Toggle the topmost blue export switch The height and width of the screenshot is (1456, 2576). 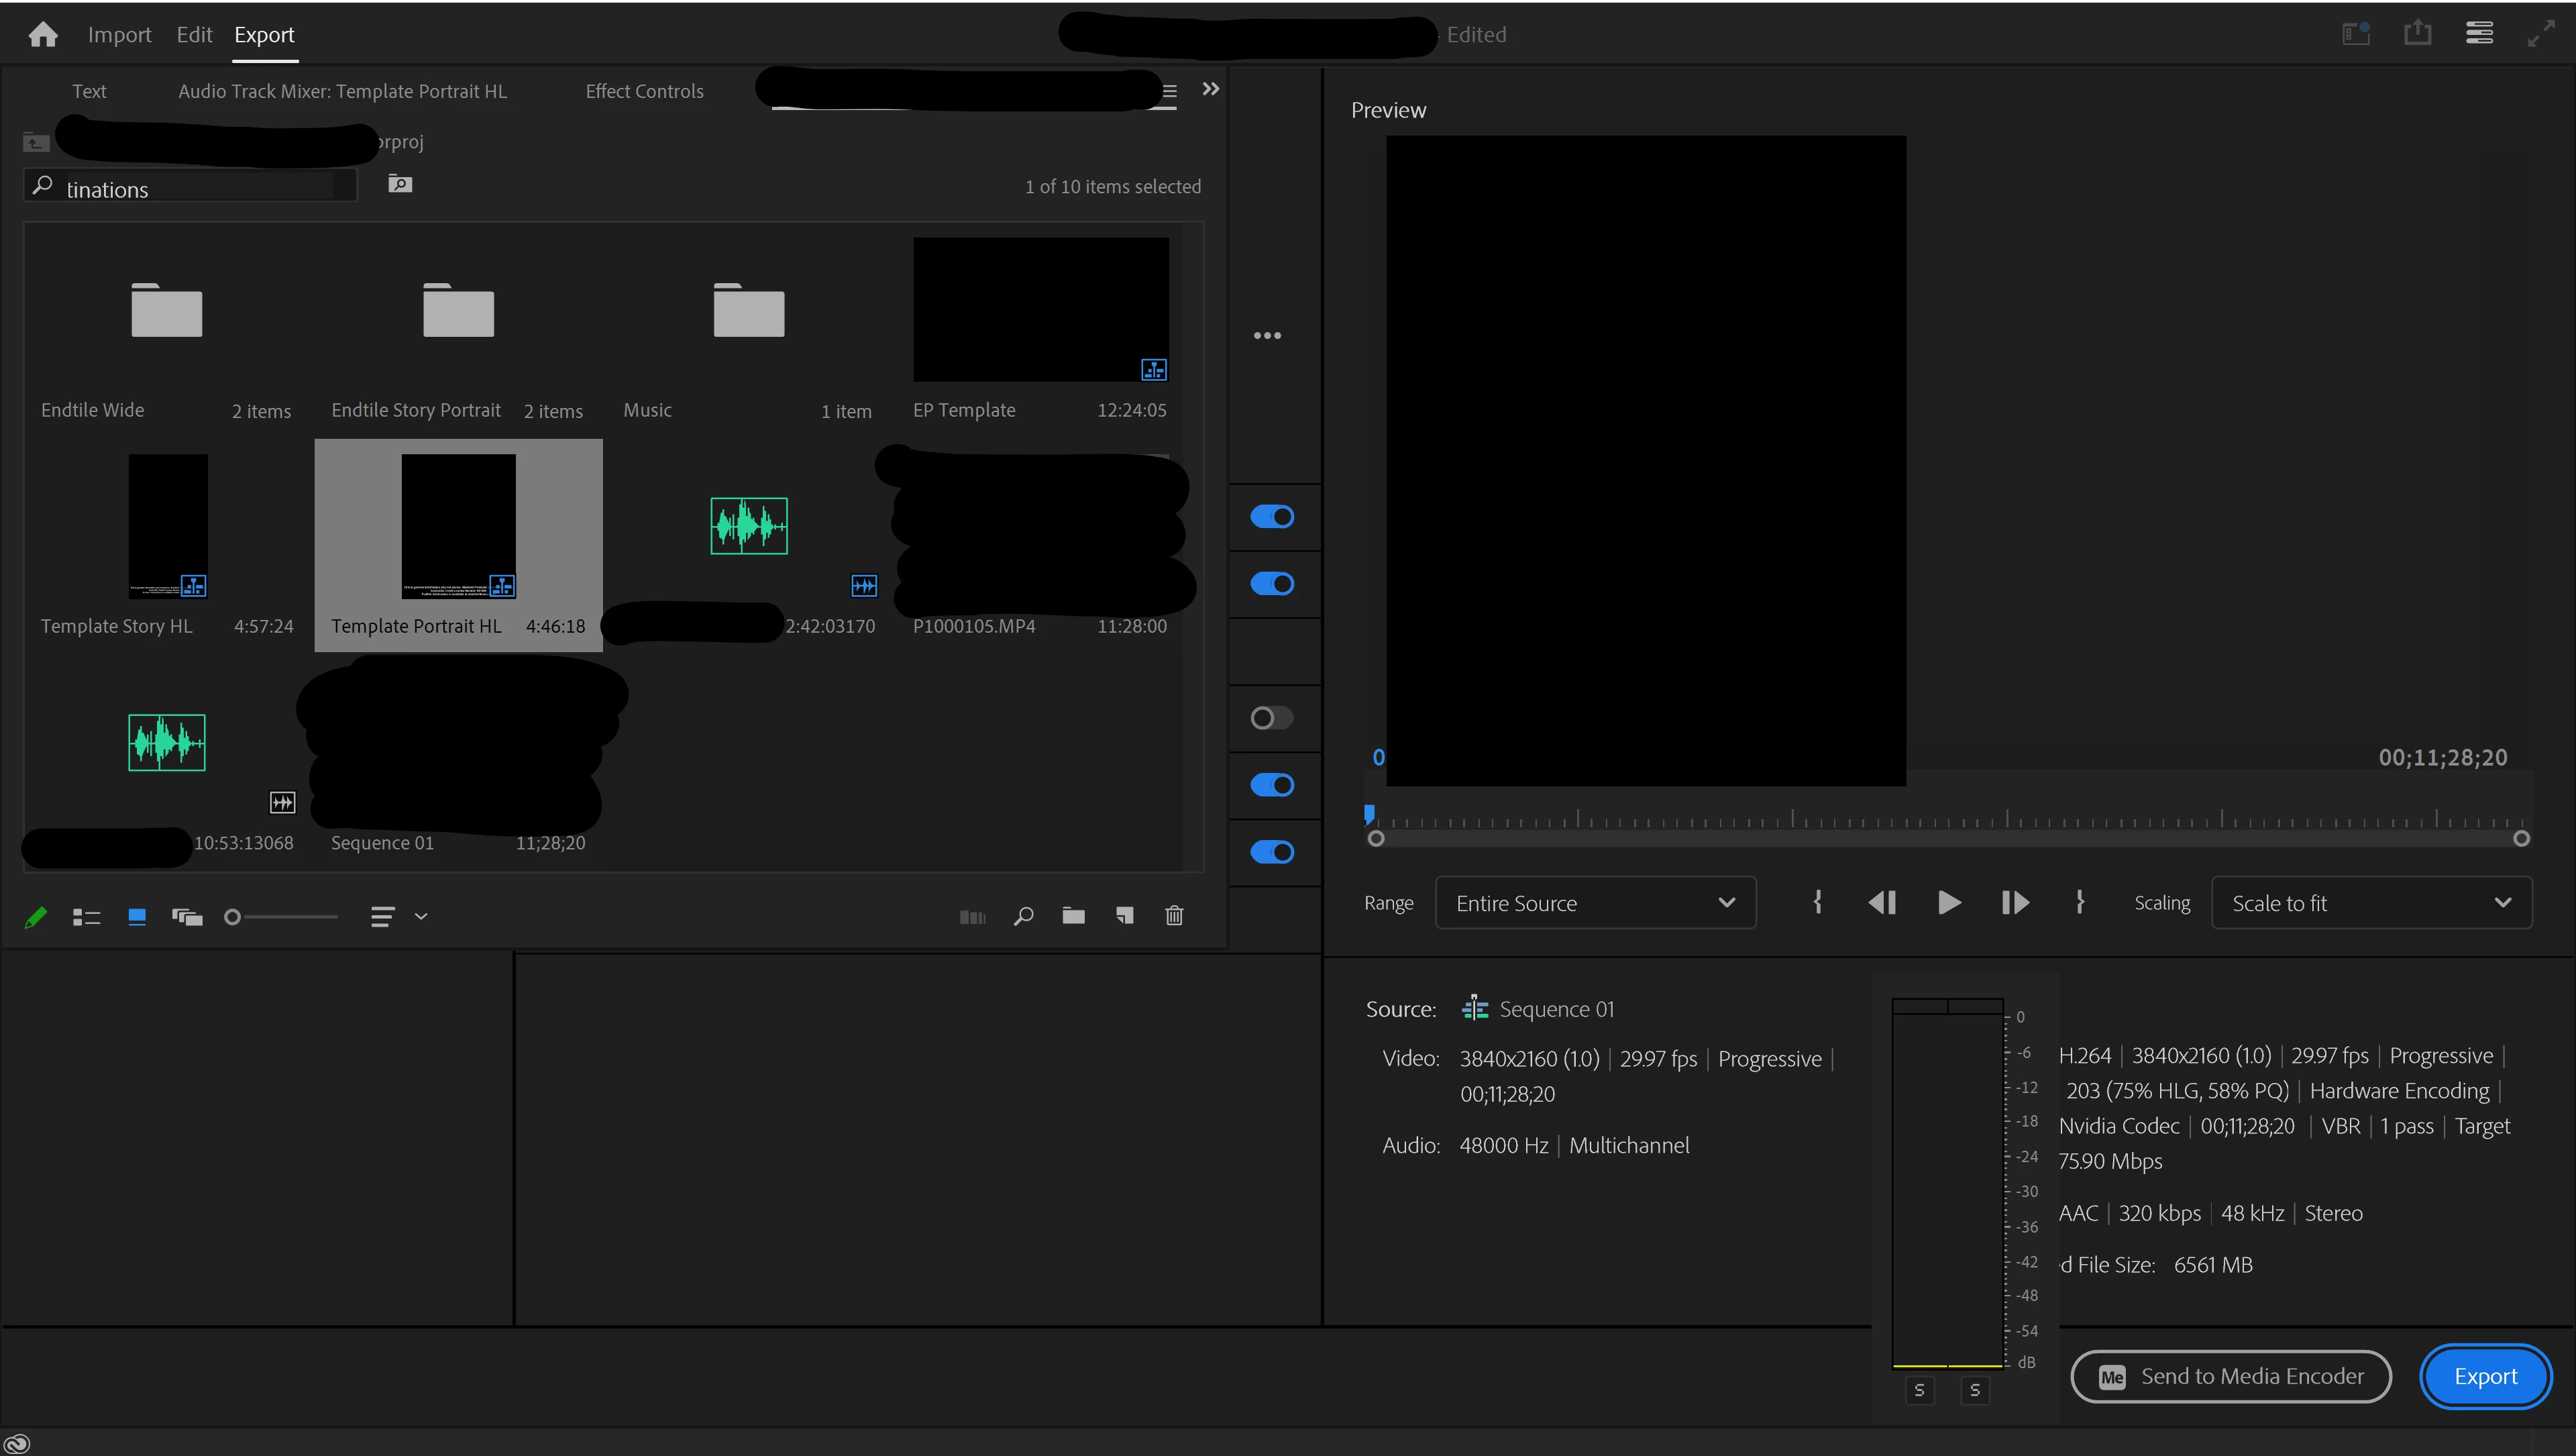(1272, 517)
